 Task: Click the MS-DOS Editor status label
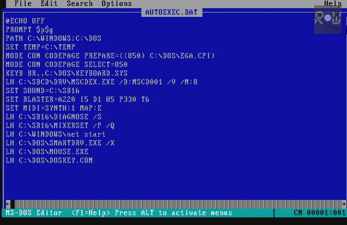click(34, 212)
